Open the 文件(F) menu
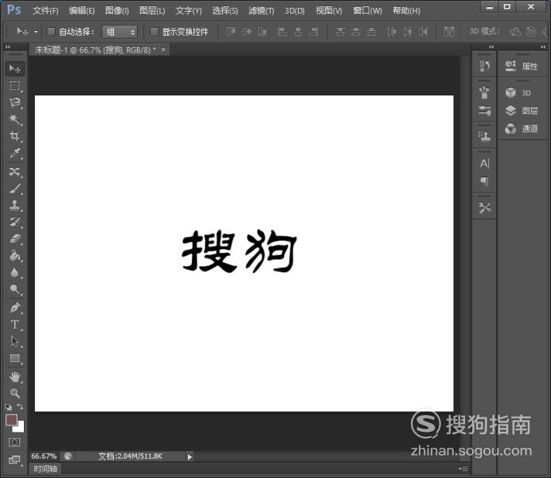The height and width of the screenshot is (478, 551). coord(45,10)
